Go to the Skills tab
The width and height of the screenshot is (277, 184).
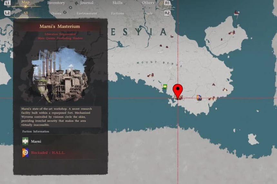(118, 3)
